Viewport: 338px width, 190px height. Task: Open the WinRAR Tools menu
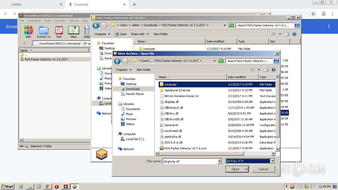(x=48, y=21)
